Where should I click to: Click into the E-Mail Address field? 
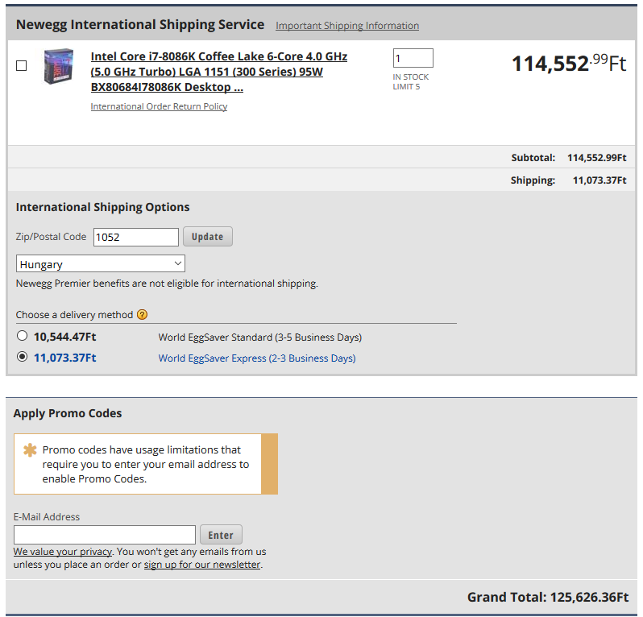click(105, 535)
